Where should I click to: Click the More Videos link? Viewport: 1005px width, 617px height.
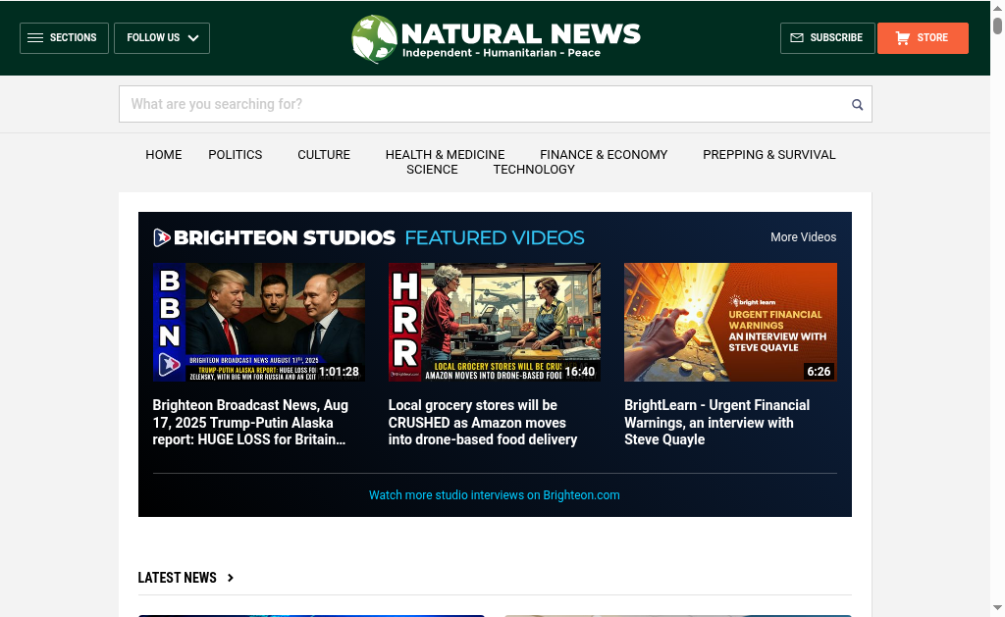803,237
